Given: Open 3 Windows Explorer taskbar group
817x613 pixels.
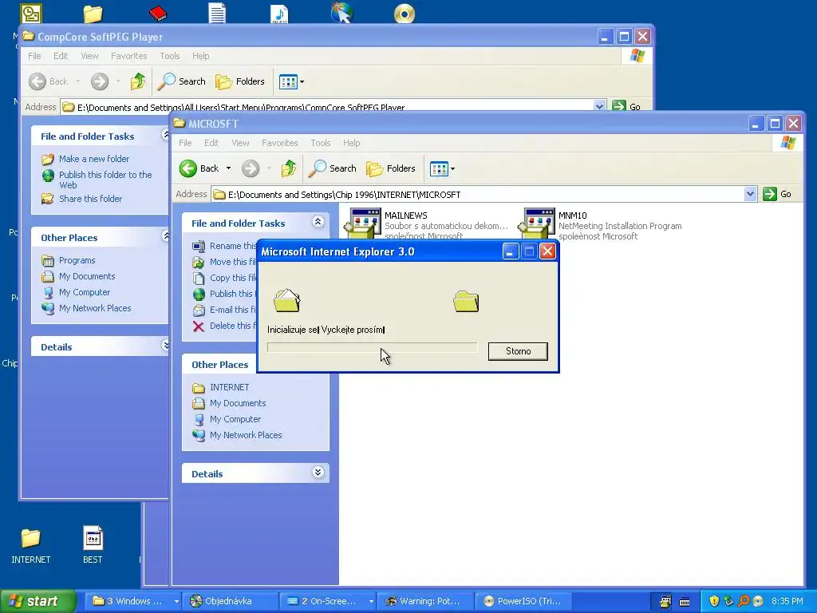Looking at the screenshot, I should (133, 601).
